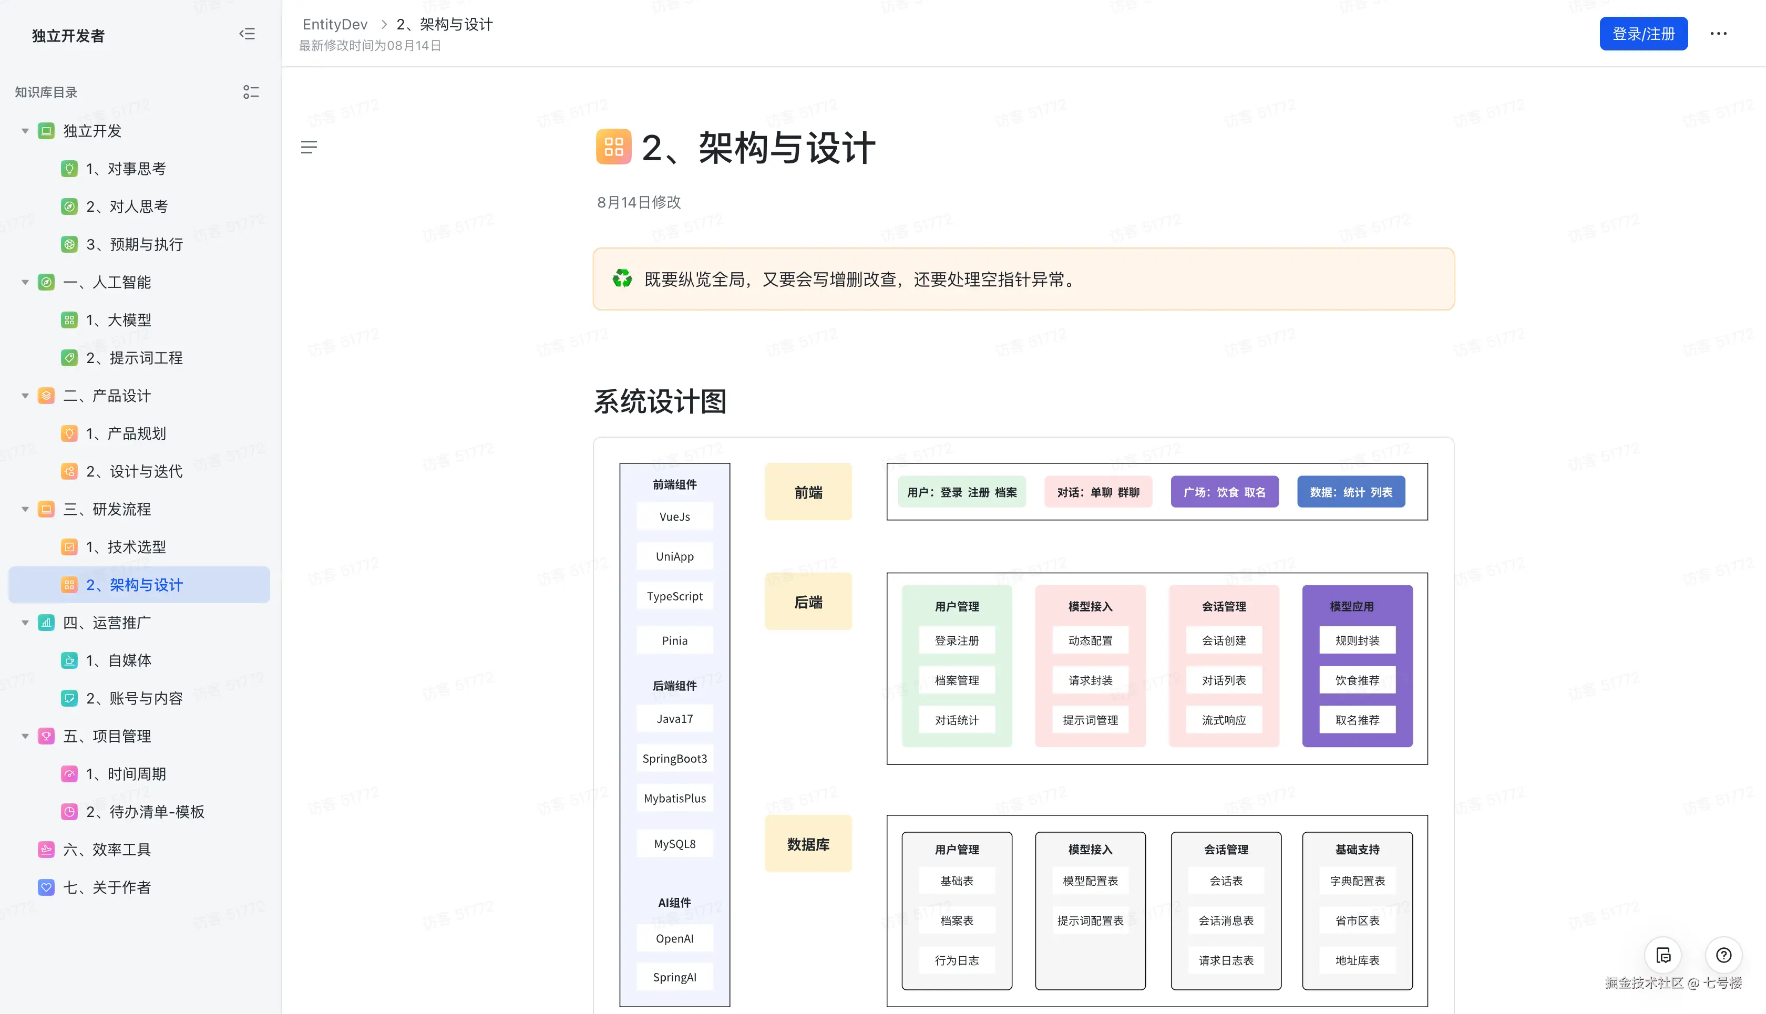Collapse the 二、产品设计 section

pyautogui.click(x=24, y=396)
